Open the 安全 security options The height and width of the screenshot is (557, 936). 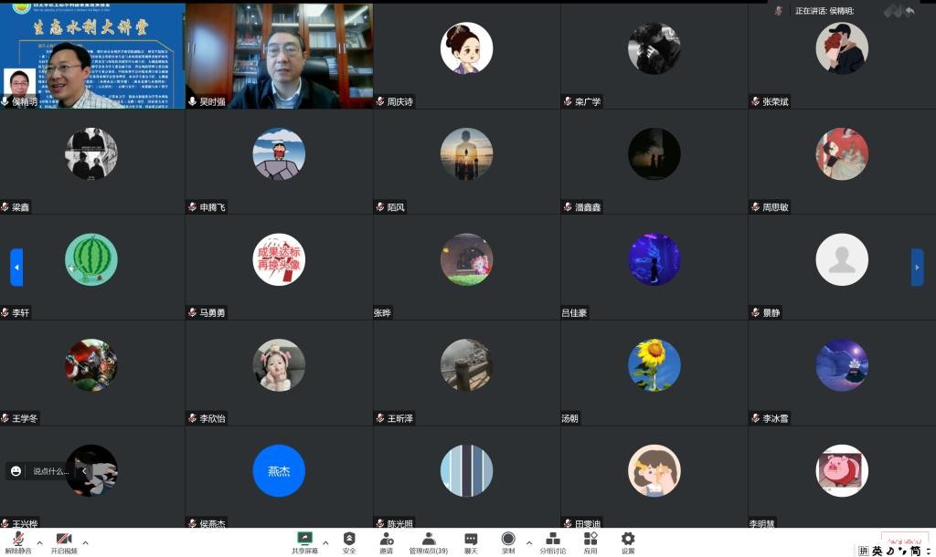pyautogui.click(x=349, y=541)
